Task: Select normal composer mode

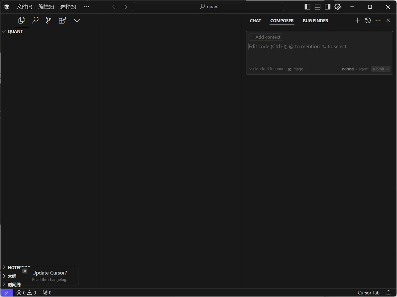Action: (348, 69)
